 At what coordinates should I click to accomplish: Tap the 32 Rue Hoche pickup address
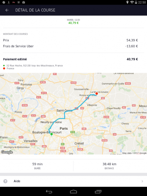tap(35, 66)
